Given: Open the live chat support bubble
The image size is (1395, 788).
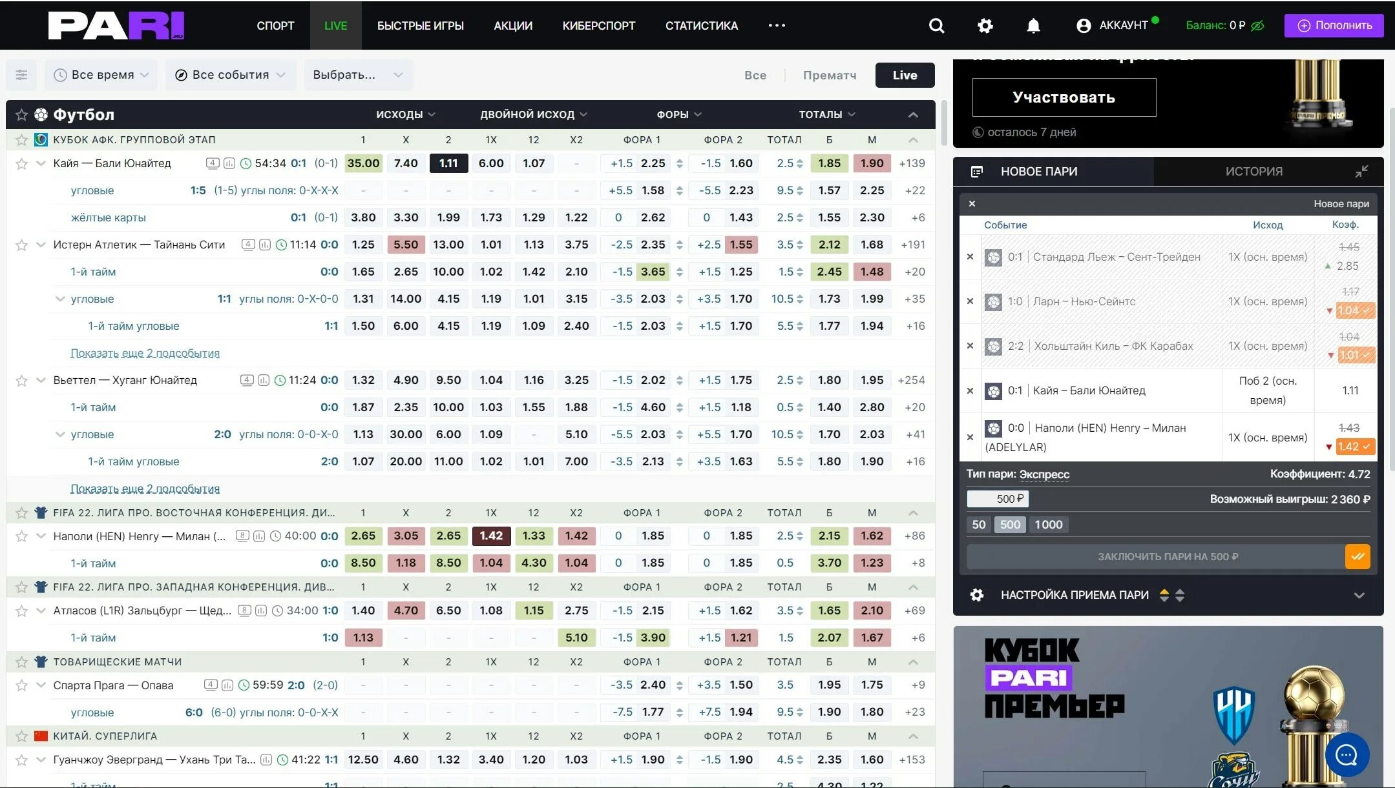Looking at the screenshot, I should pyautogui.click(x=1347, y=755).
